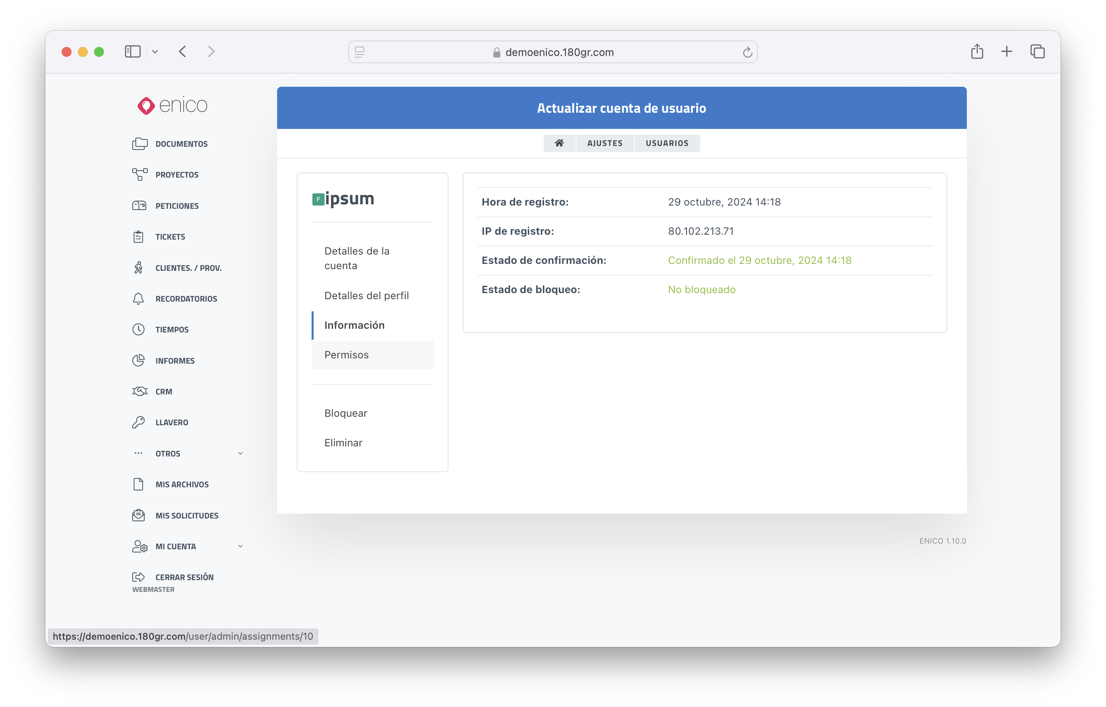Screen dimensions: 1106x707
Task: Open Proyectos via its diagram icon
Action: tap(140, 174)
